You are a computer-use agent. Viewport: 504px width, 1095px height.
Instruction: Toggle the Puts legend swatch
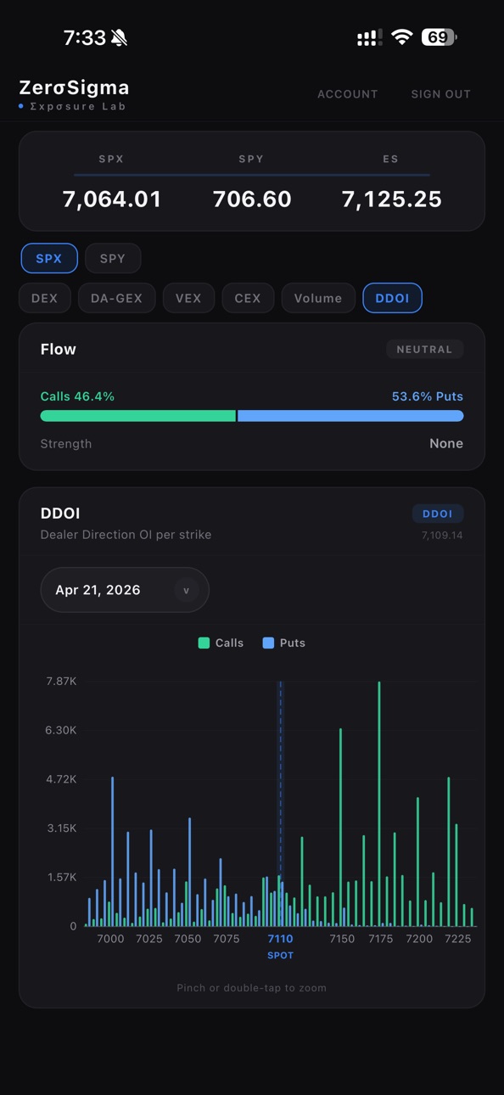(268, 643)
